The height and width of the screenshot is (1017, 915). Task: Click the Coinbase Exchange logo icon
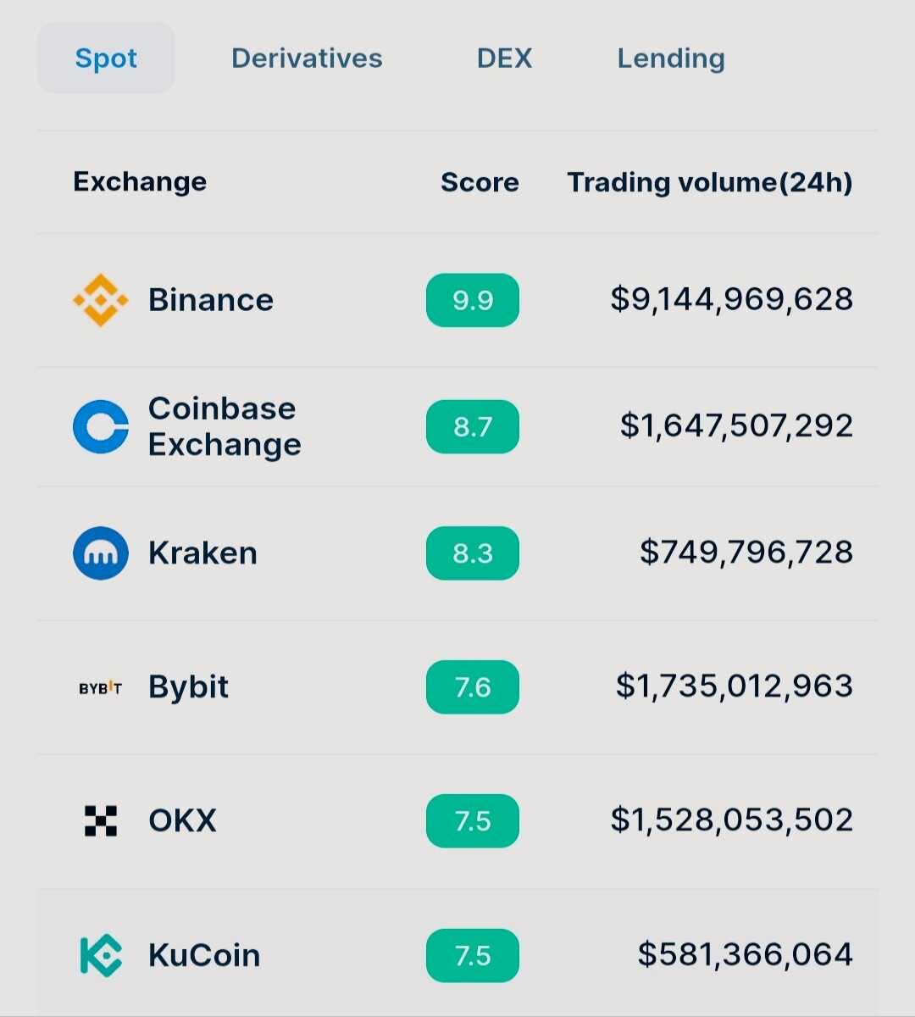[x=101, y=426]
